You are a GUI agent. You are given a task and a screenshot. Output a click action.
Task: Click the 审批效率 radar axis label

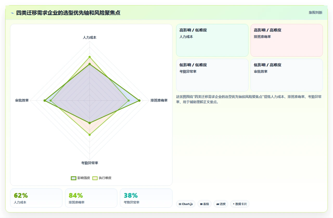(x=22, y=100)
